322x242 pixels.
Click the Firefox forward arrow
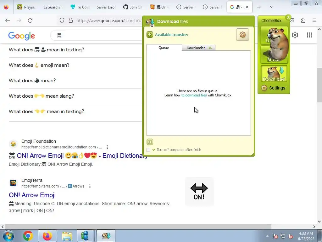point(19,20)
